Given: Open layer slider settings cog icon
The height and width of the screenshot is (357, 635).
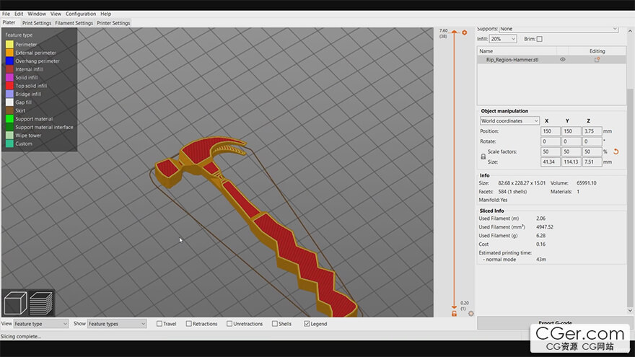Looking at the screenshot, I should [x=470, y=314].
